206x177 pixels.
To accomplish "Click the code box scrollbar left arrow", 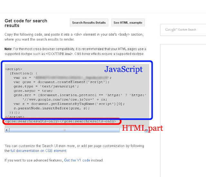I will [x=7, y=130].
